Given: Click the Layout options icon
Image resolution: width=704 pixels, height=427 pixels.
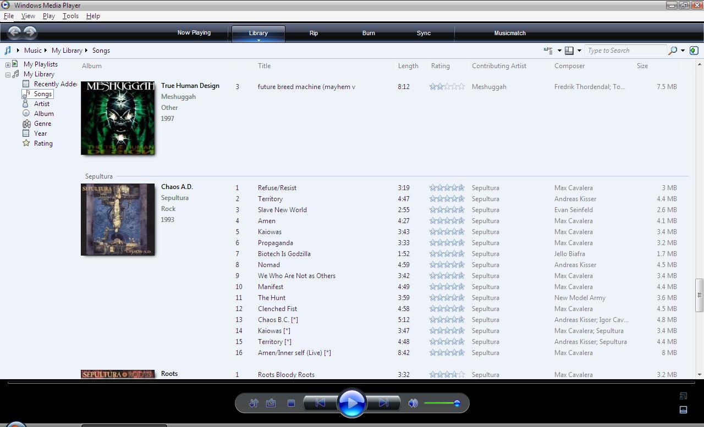Looking at the screenshot, I should 569,51.
